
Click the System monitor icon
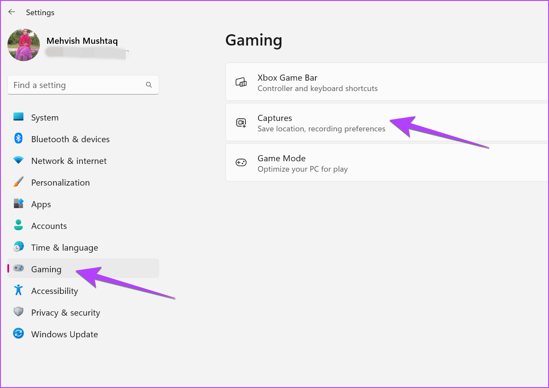click(18, 117)
